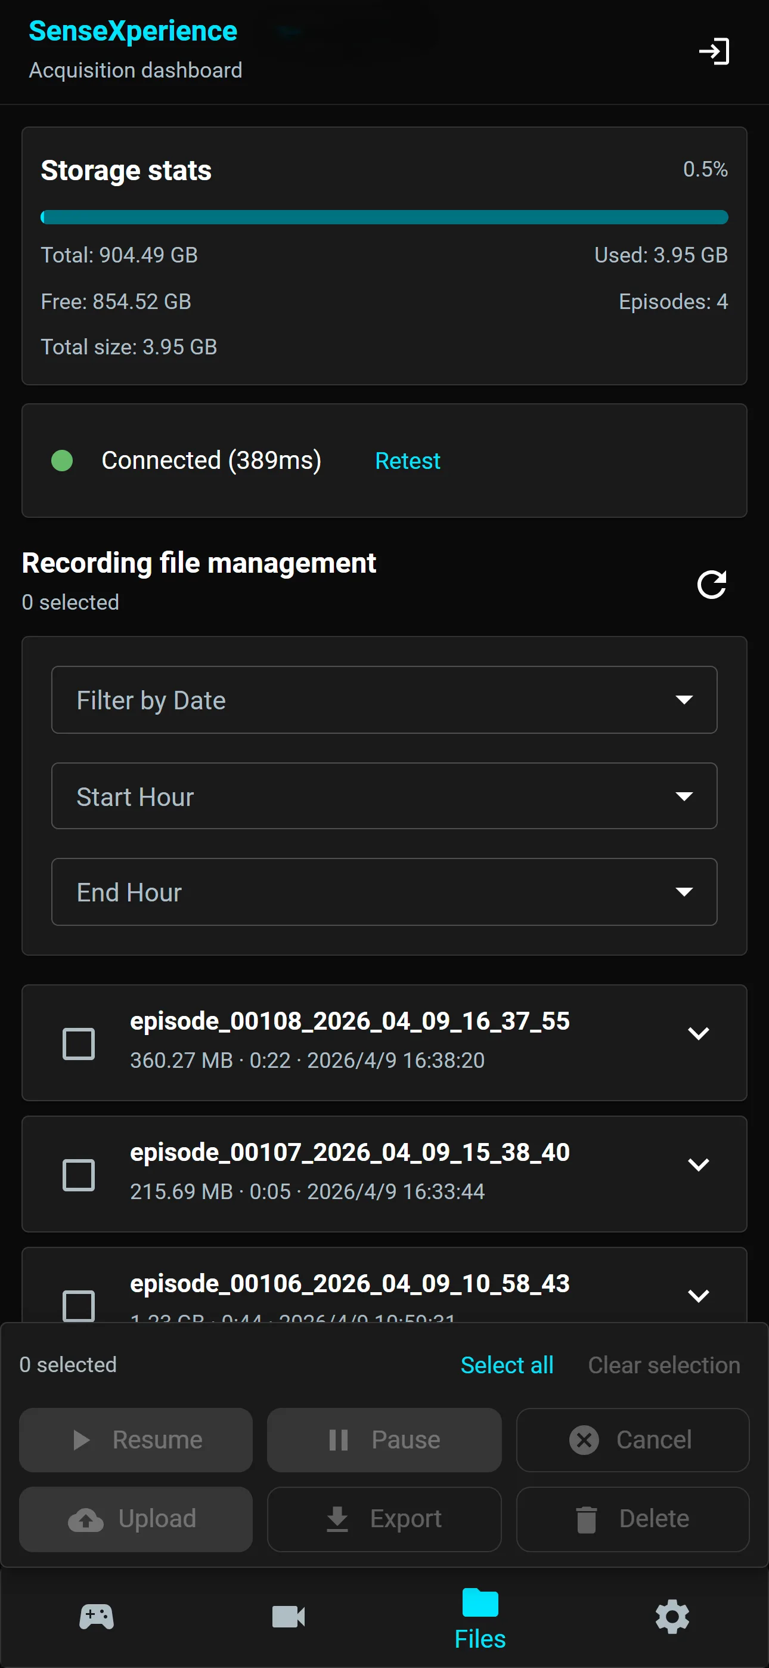Check the episode_00108 checkbox
The image size is (769, 1668).
[77, 1043]
